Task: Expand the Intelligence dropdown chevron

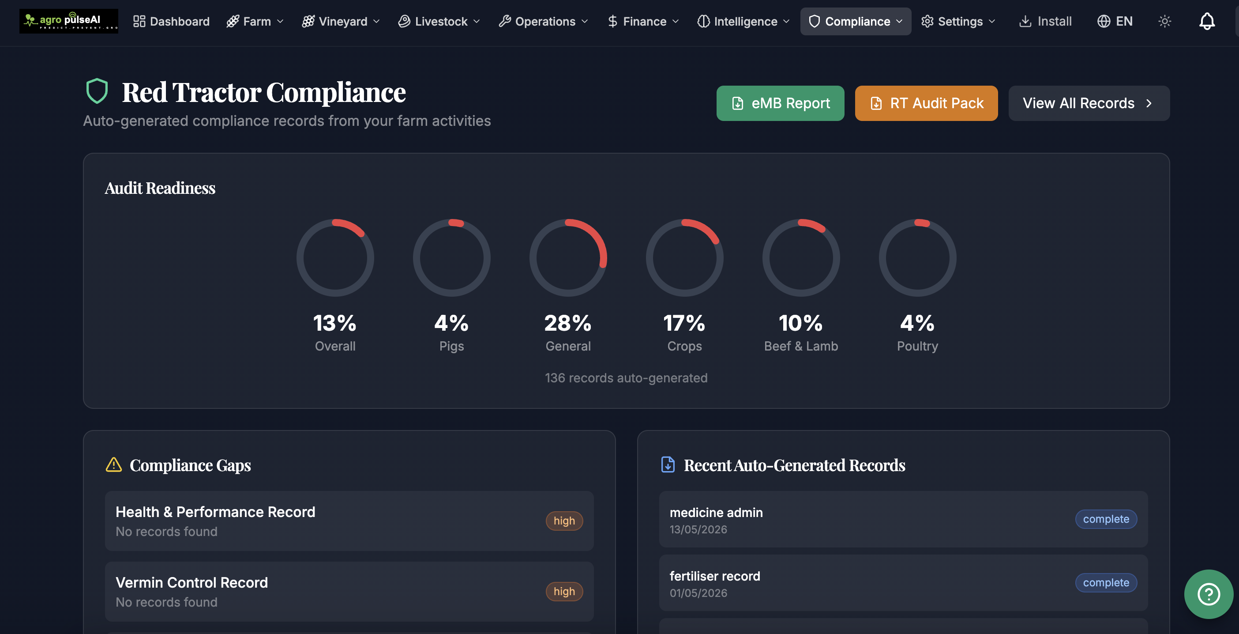Action: point(786,22)
